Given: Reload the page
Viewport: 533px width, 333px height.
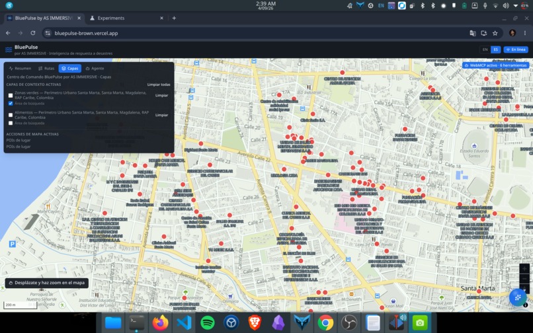Looking at the screenshot, I should (32, 33).
